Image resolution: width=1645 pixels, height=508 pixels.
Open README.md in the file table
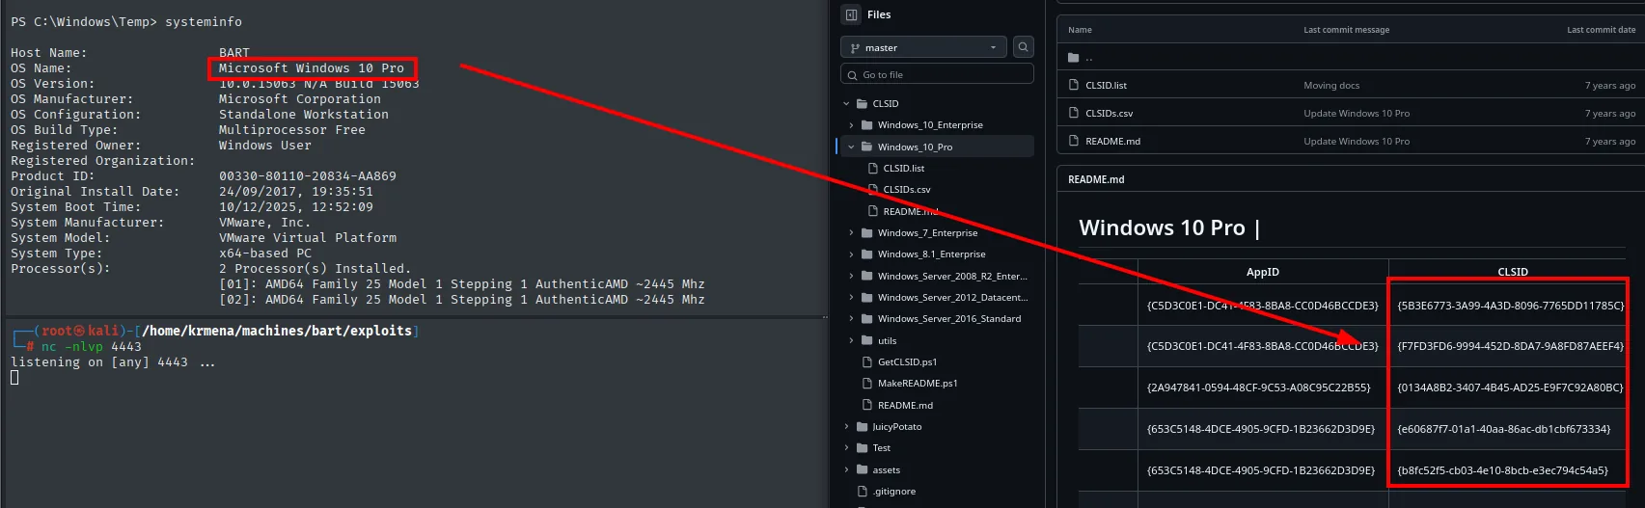click(1112, 141)
